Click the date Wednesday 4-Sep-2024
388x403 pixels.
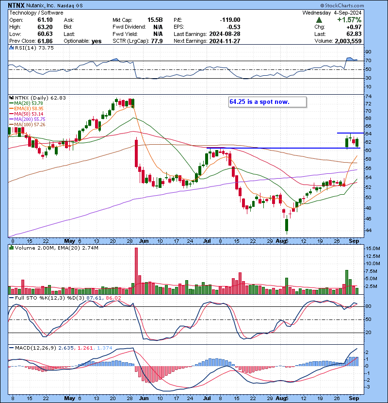point(332,13)
